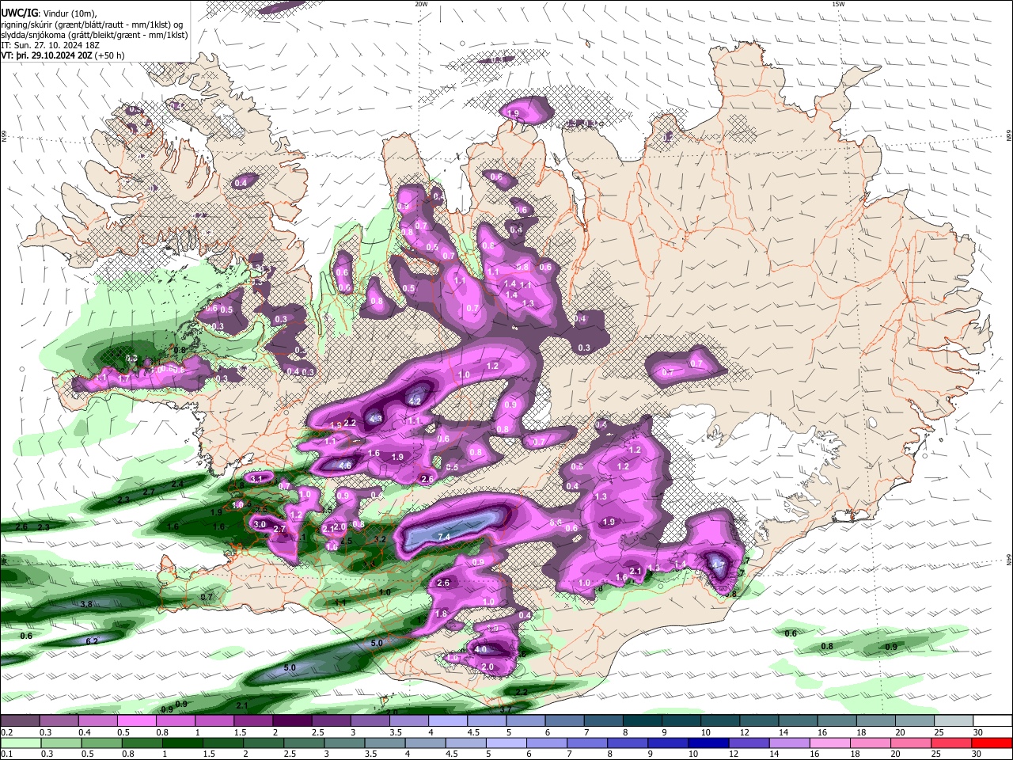This screenshot has width=1013, height=760.
Task: Click the 3.8 rain value label
Action: [x=87, y=604]
